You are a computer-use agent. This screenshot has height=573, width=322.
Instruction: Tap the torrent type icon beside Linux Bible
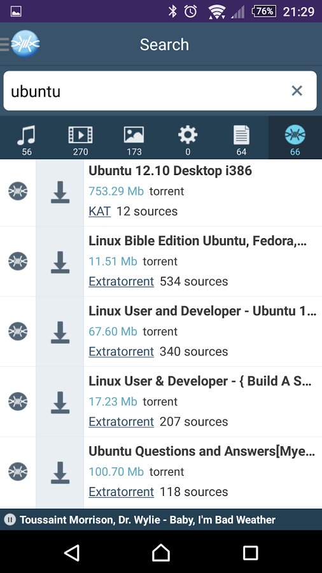pos(18,261)
